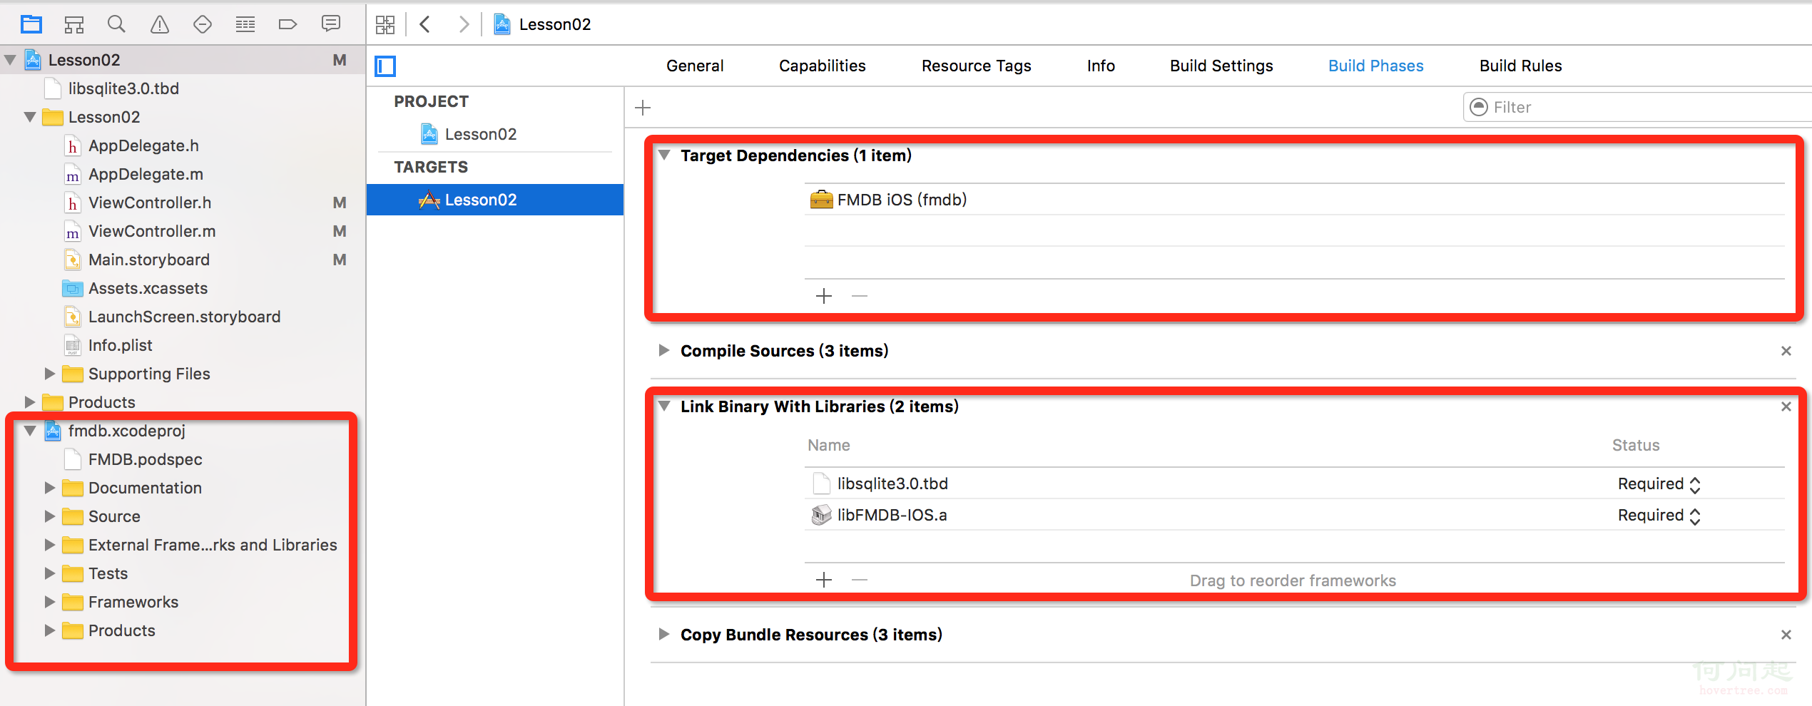The image size is (1812, 706).
Task: Open the test navigator diamond icon
Action: tap(203, 24)
